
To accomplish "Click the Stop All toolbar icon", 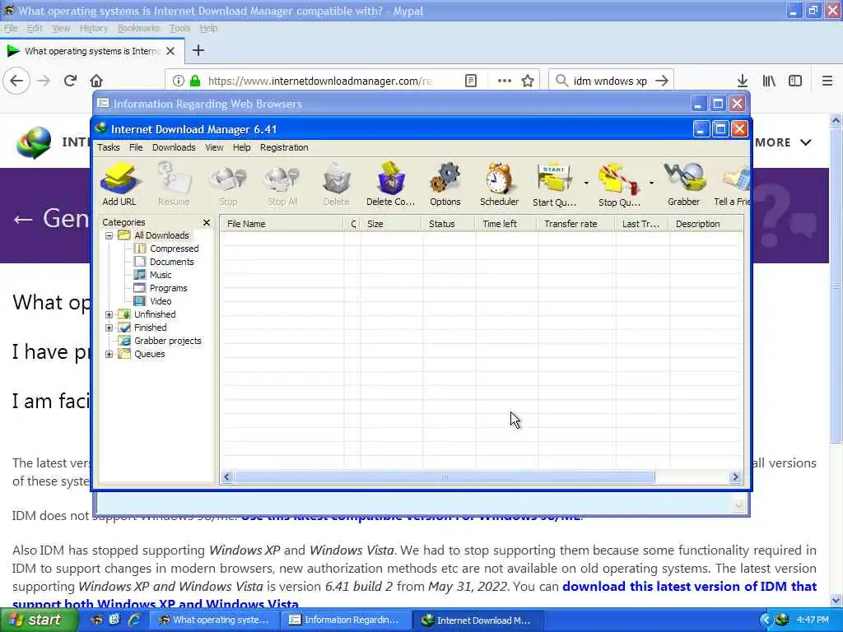I will click(283, 184).
